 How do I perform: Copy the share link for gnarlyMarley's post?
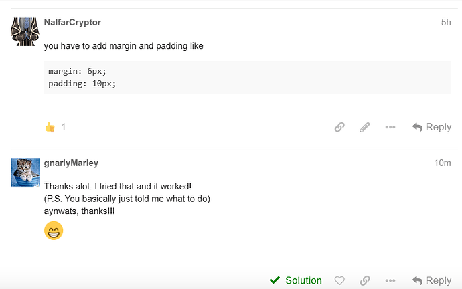point(365,280)
